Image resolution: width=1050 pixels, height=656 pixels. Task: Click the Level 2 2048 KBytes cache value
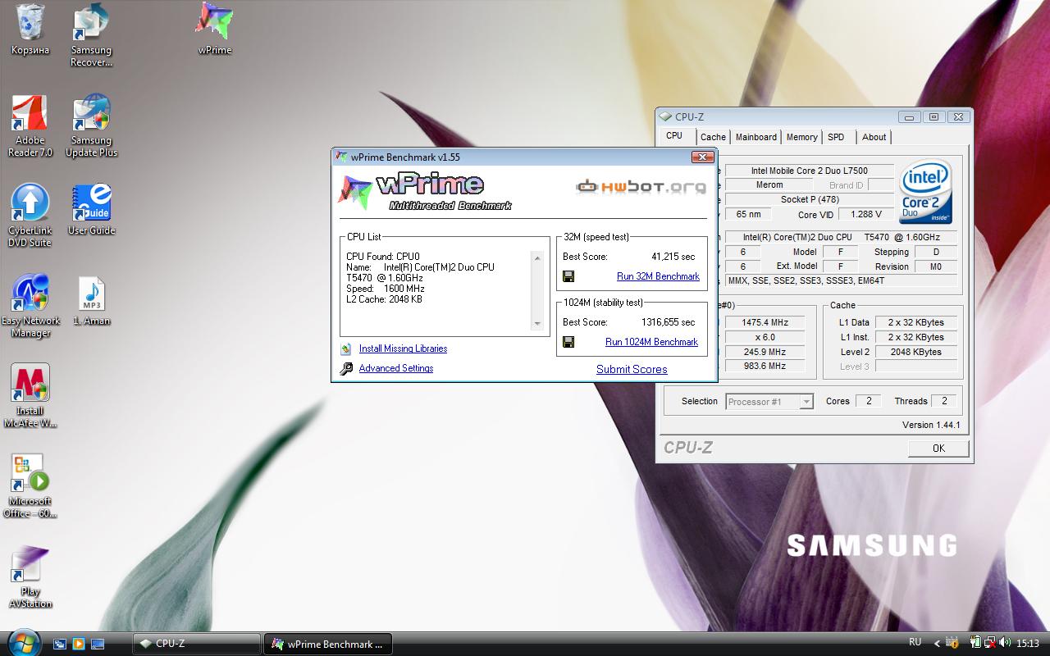pyautogui.click(x=916, y=352)
